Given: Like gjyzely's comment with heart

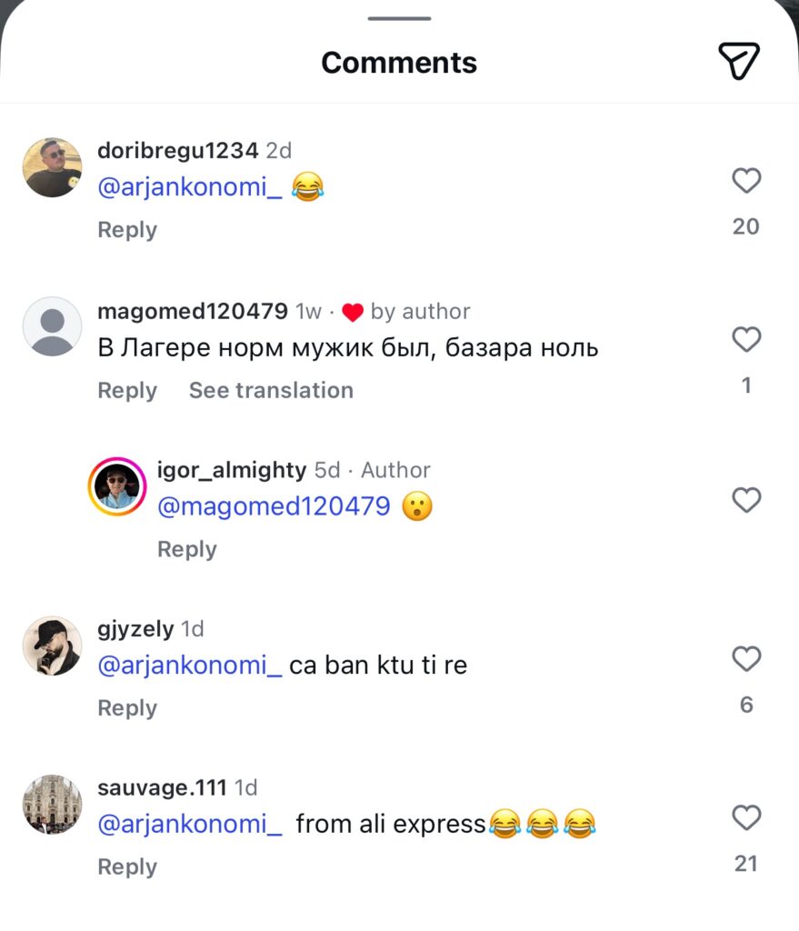Looking at the screenshot, I should tap(746, 658).
